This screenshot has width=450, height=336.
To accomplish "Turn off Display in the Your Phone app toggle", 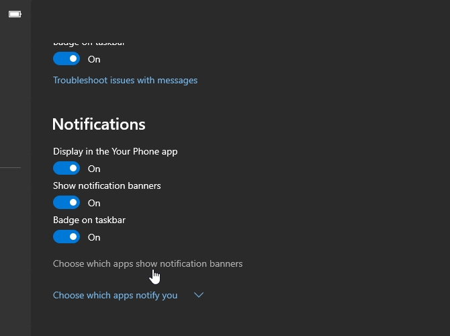I will (66, 168).
